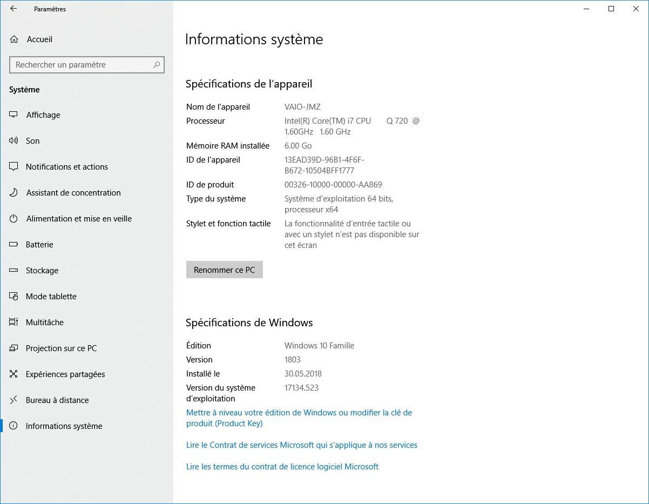
Task: Click the Notifications et actions icon
Action: coord(14,167)
